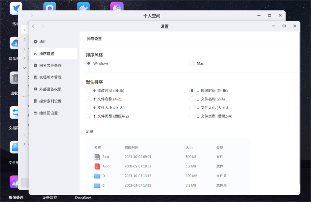Click the document icon beside 文档版本管理

click(x=36, y=77)
